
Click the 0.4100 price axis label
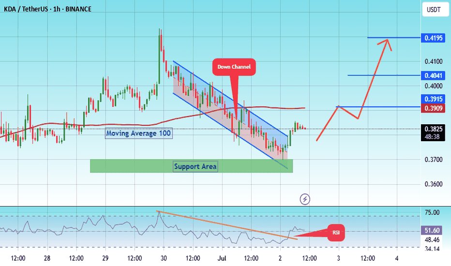click(434, 61)
